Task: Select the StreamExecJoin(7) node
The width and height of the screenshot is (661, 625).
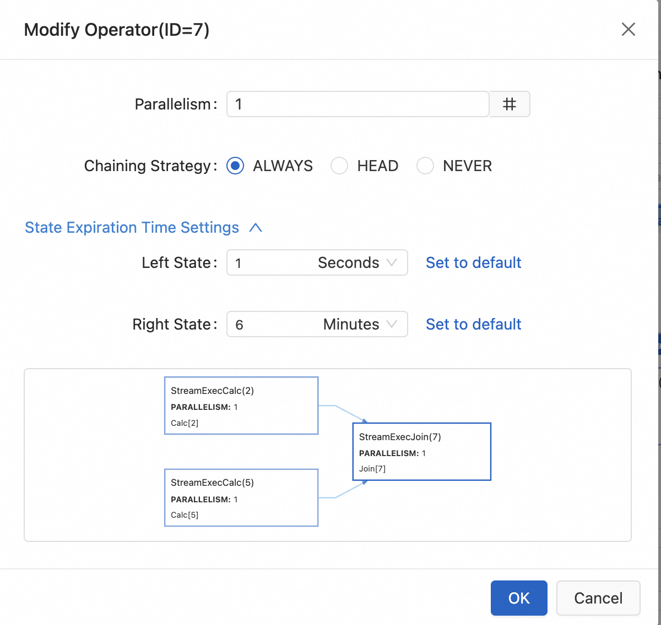Action: (421, 452)
